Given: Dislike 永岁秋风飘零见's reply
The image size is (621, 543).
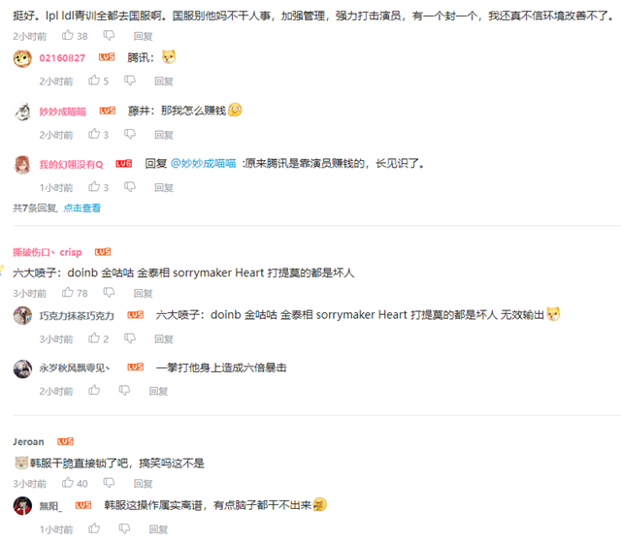Looking at the screenshot, I should [x=124, y=391].
